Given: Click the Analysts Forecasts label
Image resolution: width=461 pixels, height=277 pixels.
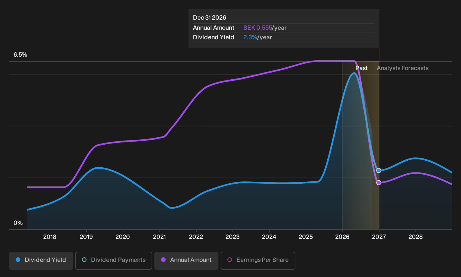Looking at the screenshot, I should click(x=403, y=68).
